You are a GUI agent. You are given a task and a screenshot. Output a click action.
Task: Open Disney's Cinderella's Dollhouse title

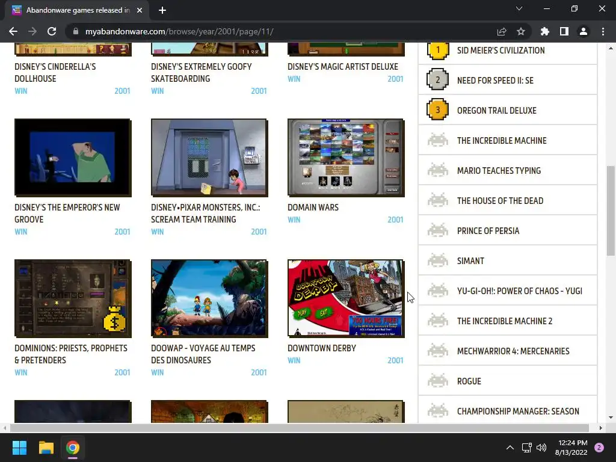(x=55, y=73)
